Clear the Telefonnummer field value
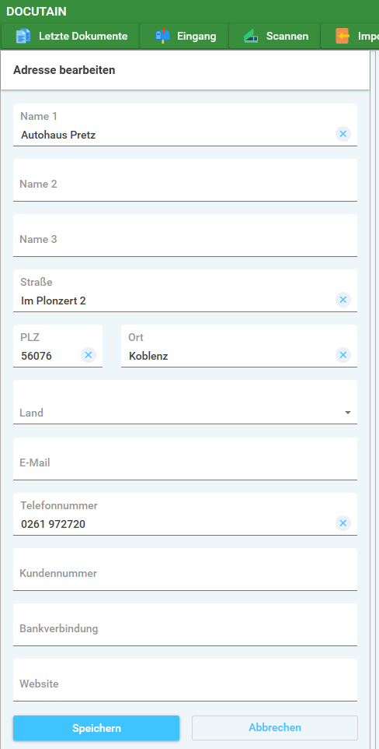Viewport: 379px width, 749px height. pyautogui.click(x=342, y=523)
